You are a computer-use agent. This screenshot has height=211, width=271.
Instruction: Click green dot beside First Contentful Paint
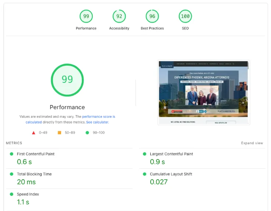coord(11,154)
